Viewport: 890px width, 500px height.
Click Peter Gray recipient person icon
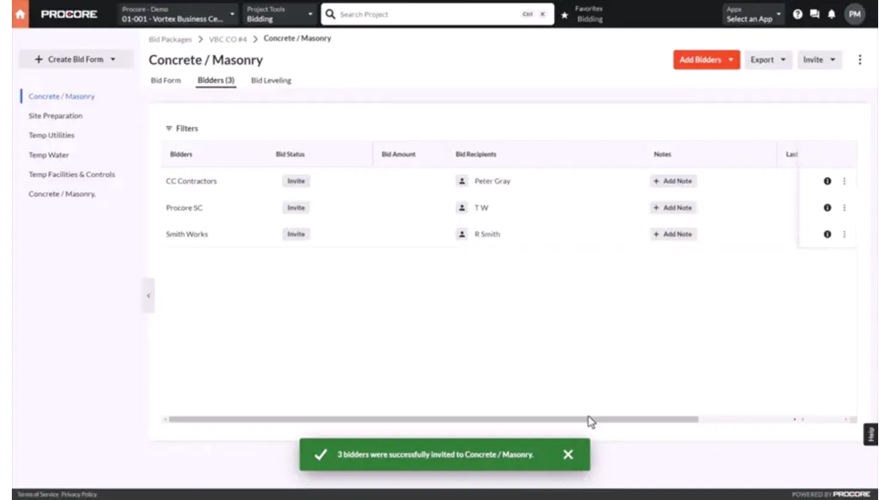pyautogui.click(x=462, y=181)
